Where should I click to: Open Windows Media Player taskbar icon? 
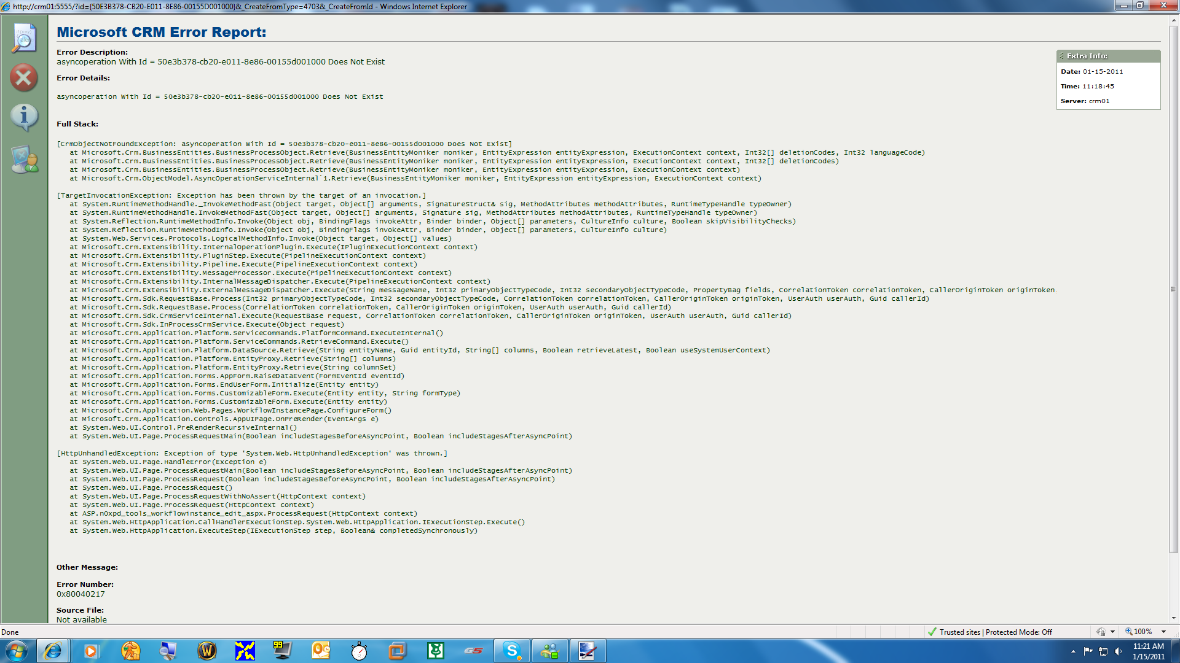(x=91, y=651)
